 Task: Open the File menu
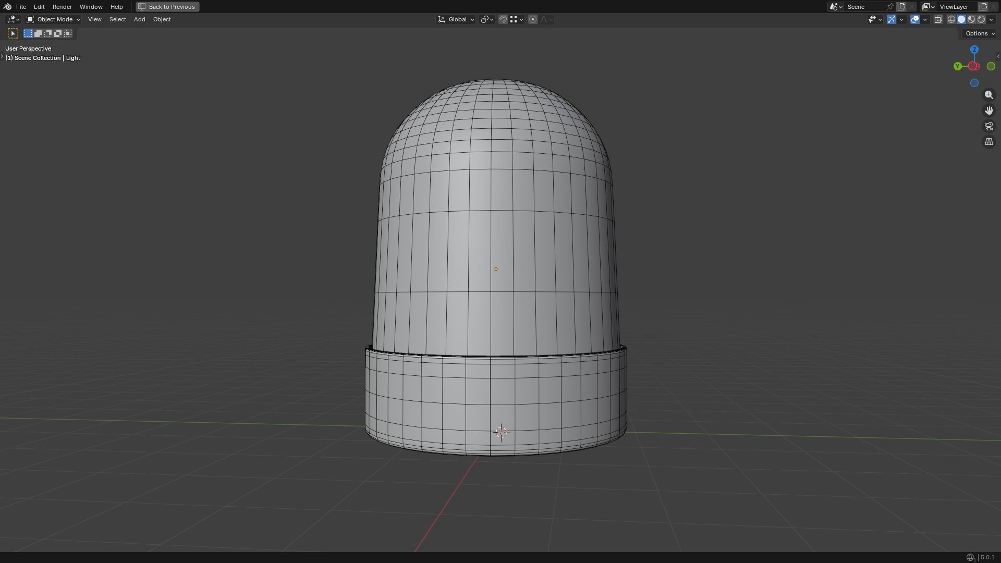point(21,7)
